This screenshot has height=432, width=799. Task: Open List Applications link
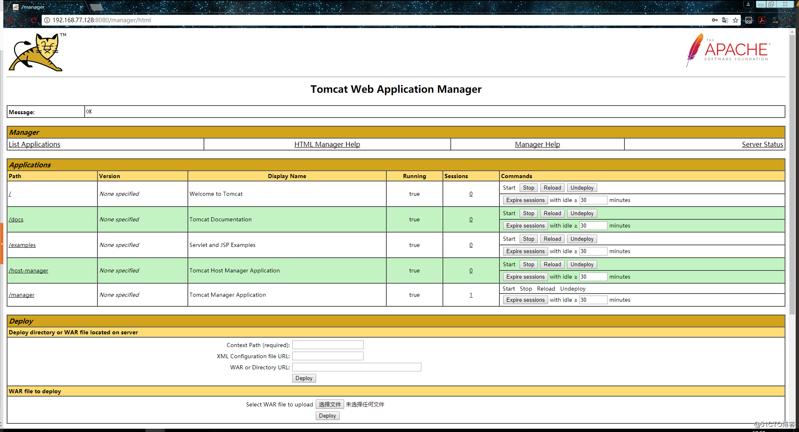35,144
